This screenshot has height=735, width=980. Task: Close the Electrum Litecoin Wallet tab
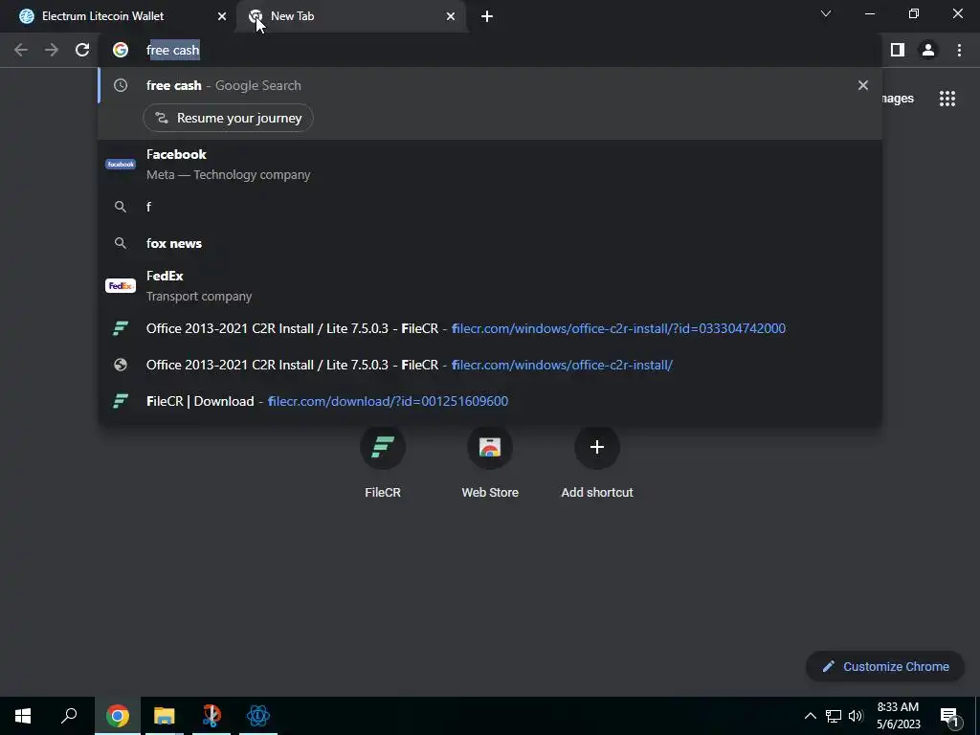(222, 16)
